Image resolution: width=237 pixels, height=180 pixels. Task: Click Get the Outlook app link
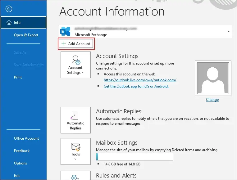(x=136, y=86)
